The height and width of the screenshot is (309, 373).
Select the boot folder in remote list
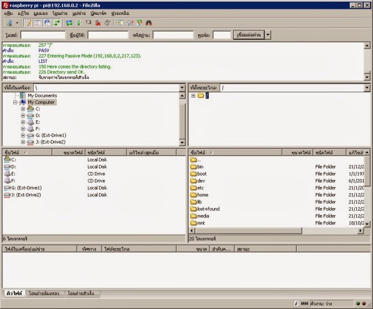(202, 174)
